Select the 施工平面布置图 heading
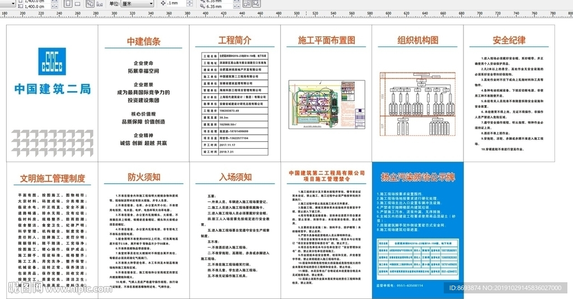Image resolution: width=573 pixels, height=299 pixels. coord(326,40)
